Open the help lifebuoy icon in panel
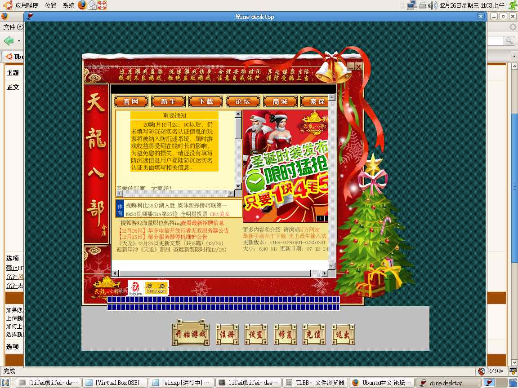 (x=102, y=5)
